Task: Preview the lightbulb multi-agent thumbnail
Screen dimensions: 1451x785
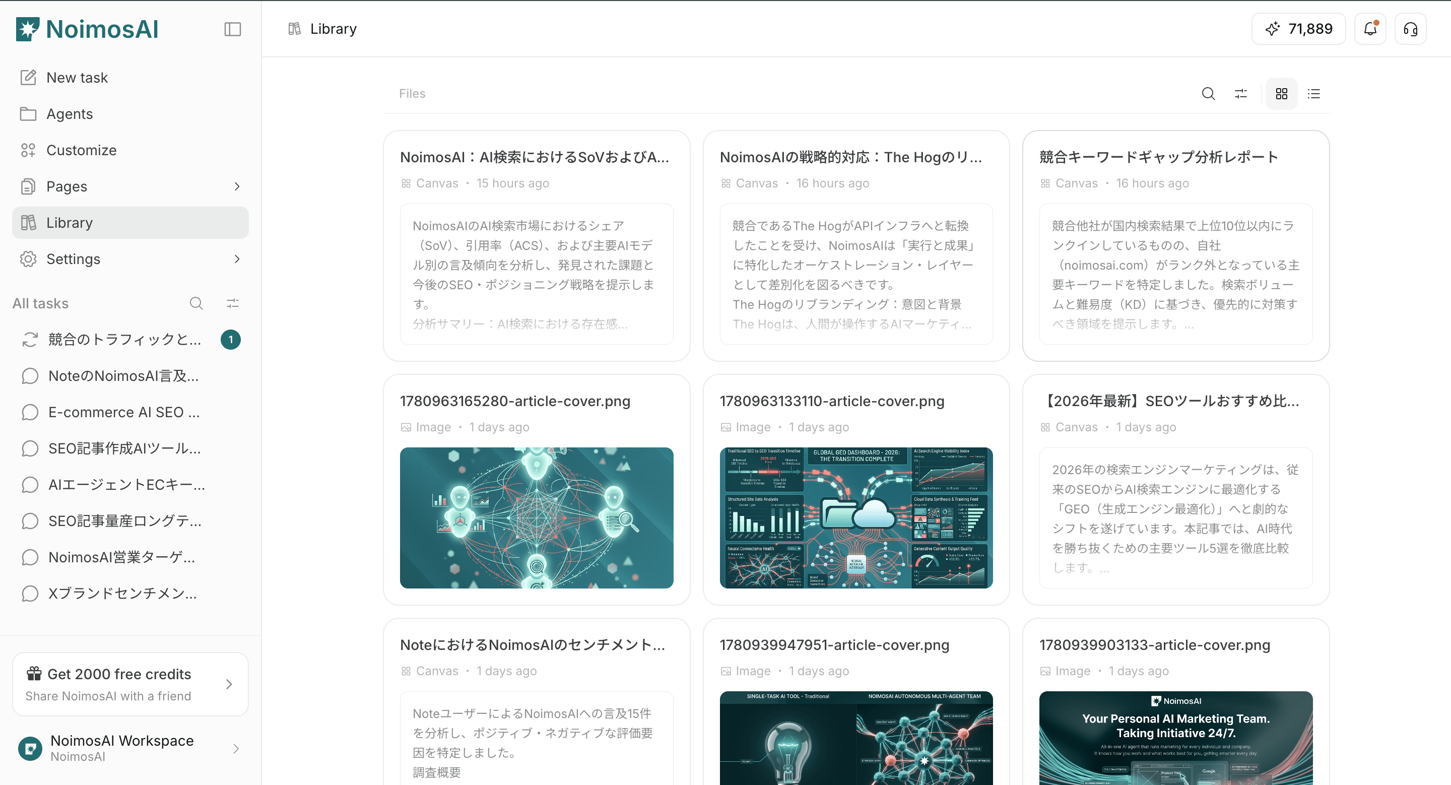Action: [856, 738]
